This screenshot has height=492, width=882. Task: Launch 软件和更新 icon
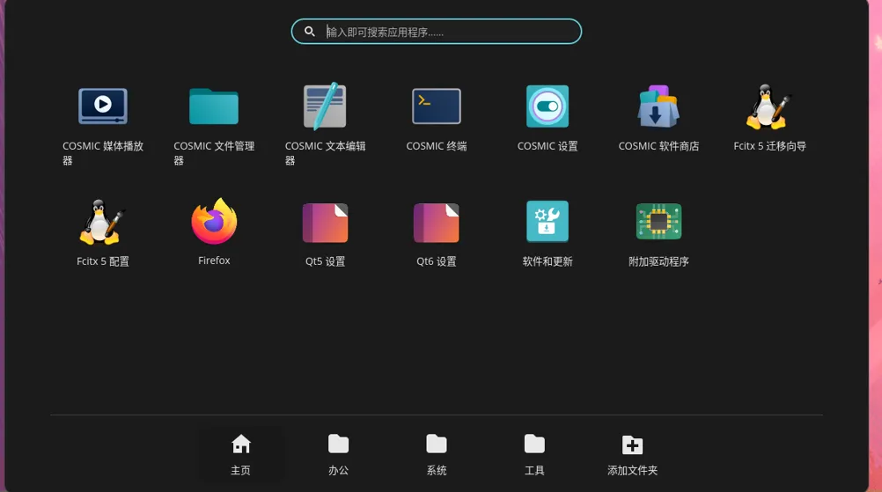coord(548,222)
